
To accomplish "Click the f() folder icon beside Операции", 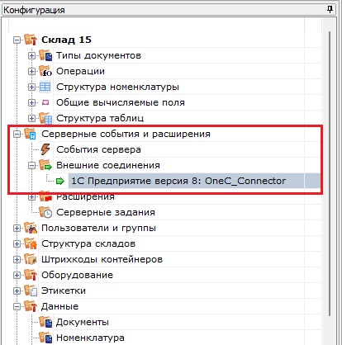I will click(x=45, y=71).
